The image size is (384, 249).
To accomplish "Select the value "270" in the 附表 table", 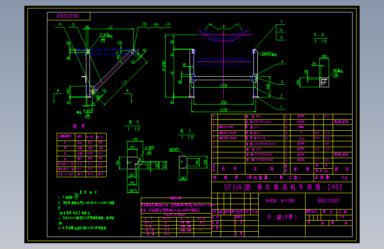I will 90,148.
